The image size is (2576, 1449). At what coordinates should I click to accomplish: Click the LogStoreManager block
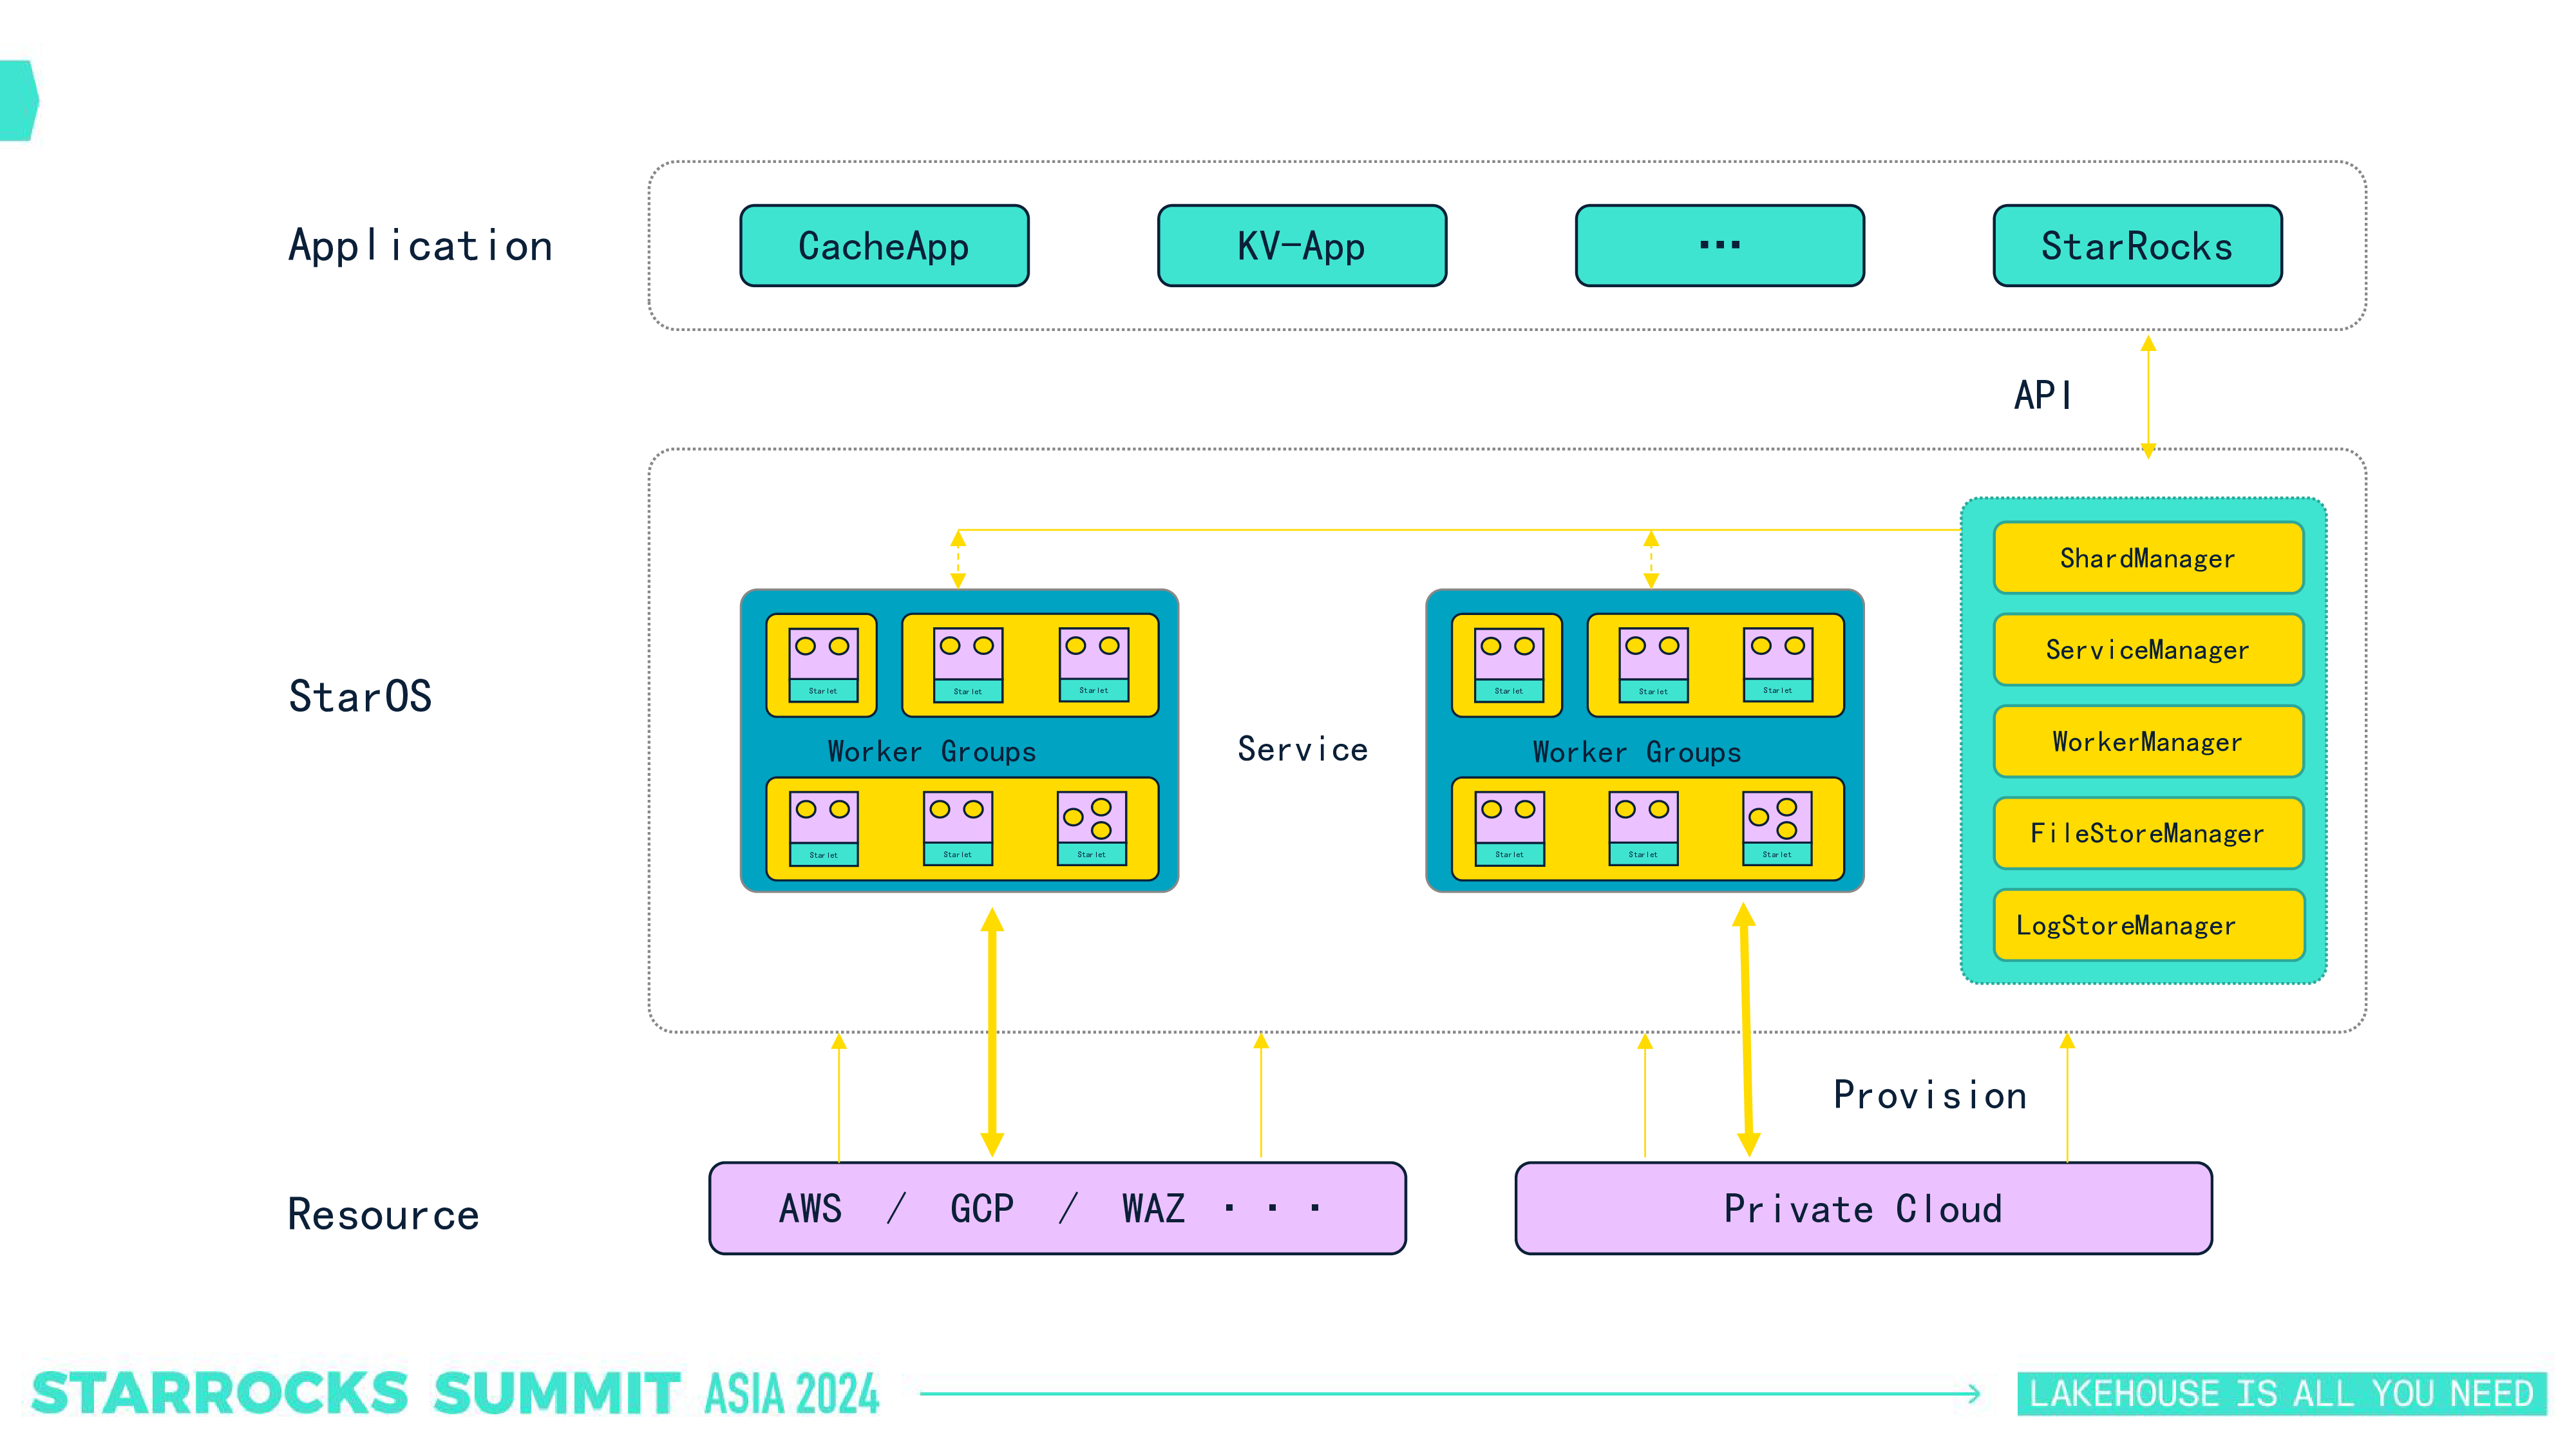(x=2148, y=926)
